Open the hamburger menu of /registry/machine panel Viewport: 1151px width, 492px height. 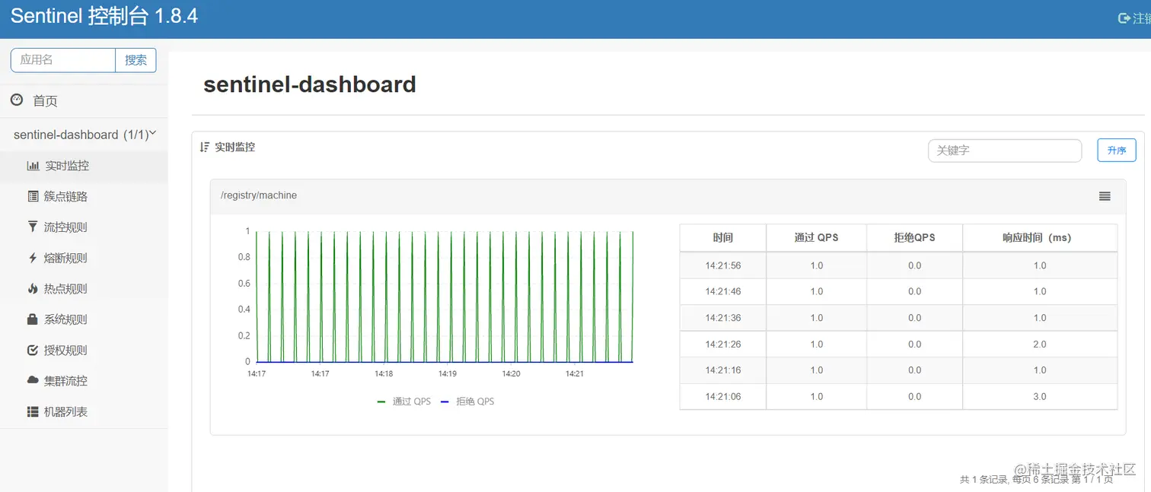click(x=1105, y=196)
